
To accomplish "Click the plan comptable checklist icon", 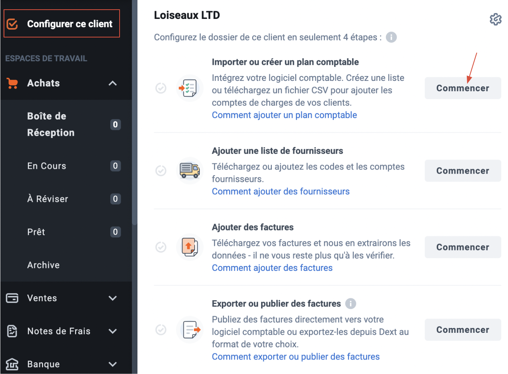I will 189,88.
